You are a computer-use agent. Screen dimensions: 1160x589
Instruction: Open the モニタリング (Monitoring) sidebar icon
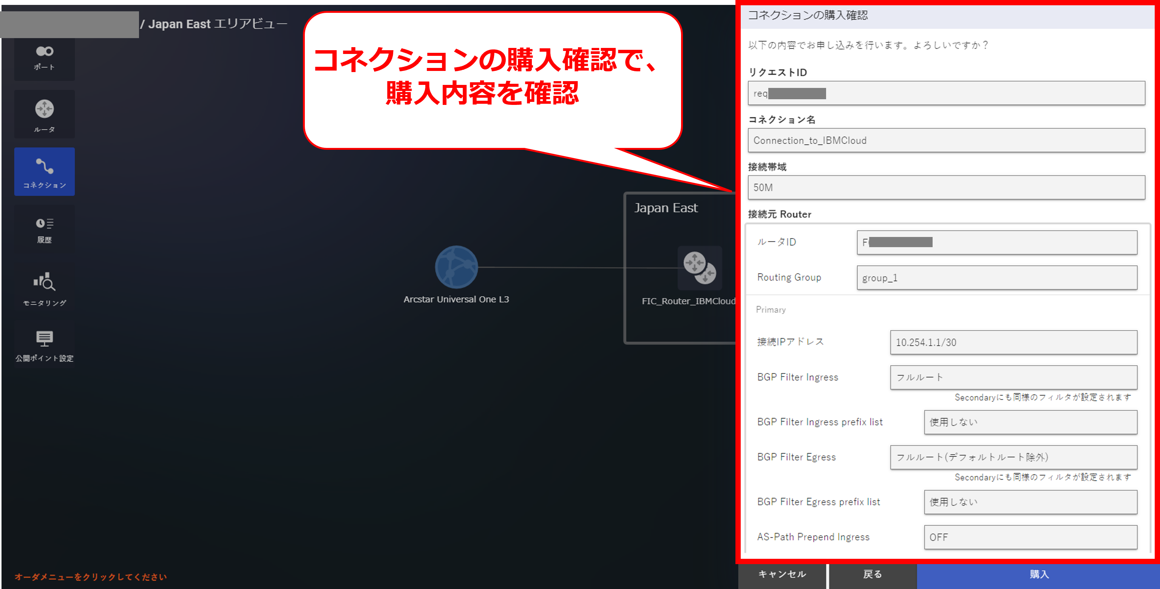click(x=44, y=289)
